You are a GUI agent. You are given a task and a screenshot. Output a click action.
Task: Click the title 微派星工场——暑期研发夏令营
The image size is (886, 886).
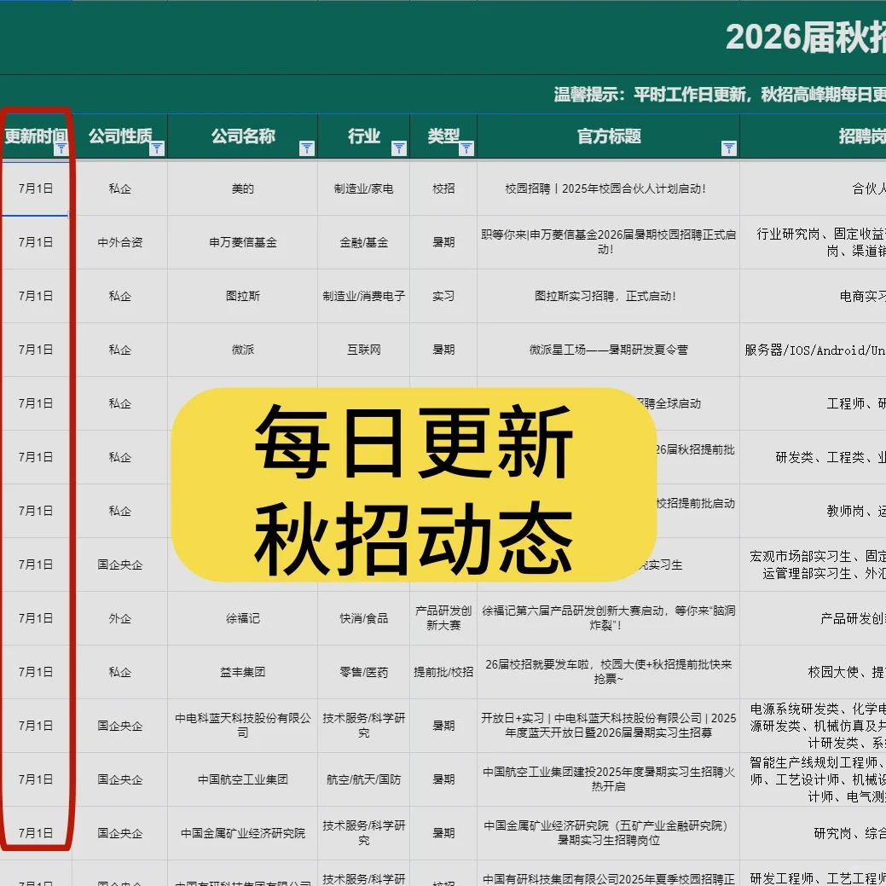pos(609,350)
